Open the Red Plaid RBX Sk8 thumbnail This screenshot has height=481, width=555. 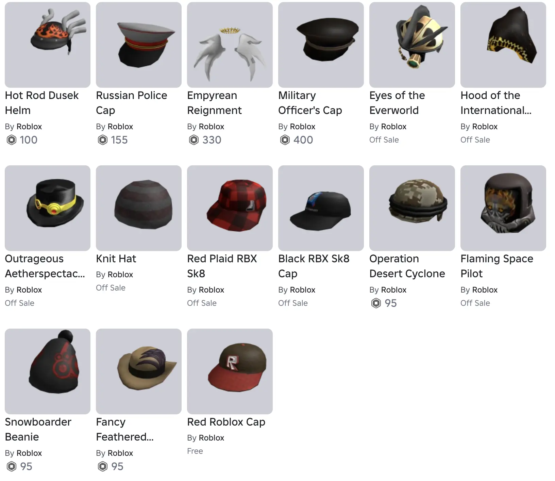pos(230,208)
